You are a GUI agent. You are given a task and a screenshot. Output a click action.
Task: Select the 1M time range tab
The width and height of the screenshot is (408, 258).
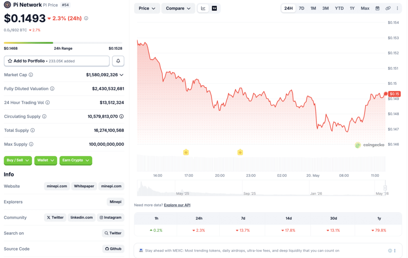coord(313,8)
